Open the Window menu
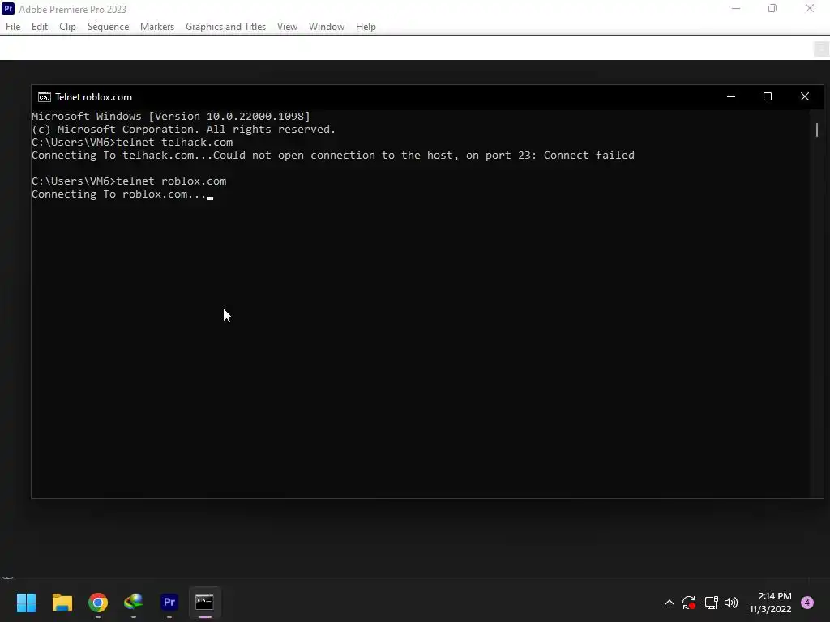 tap(326, 27)
